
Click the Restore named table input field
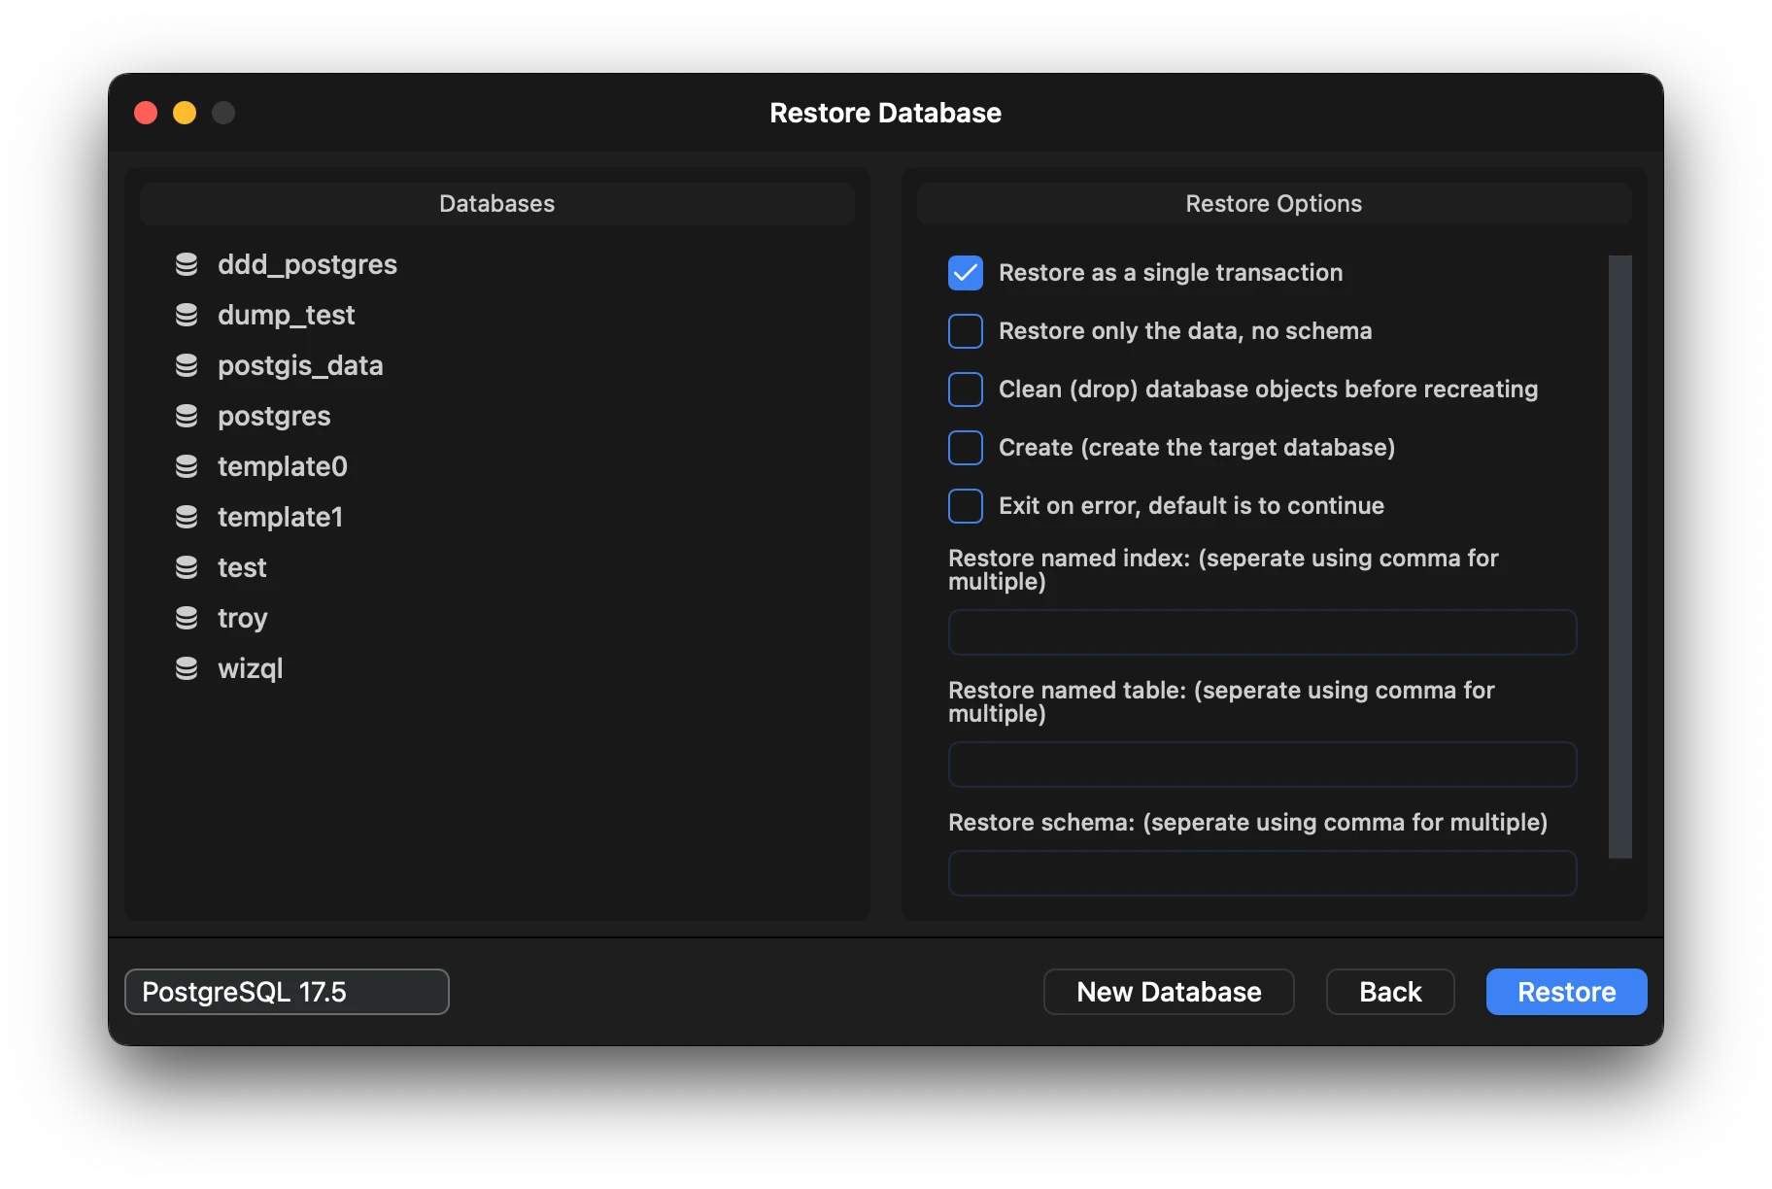pos(1261,764)
